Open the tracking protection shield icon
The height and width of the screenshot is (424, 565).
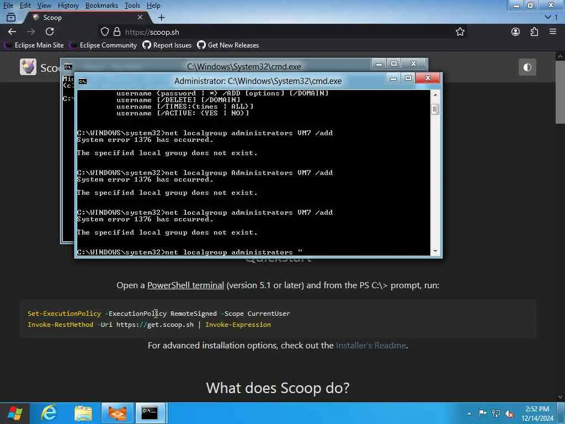[x=104, y=31]
